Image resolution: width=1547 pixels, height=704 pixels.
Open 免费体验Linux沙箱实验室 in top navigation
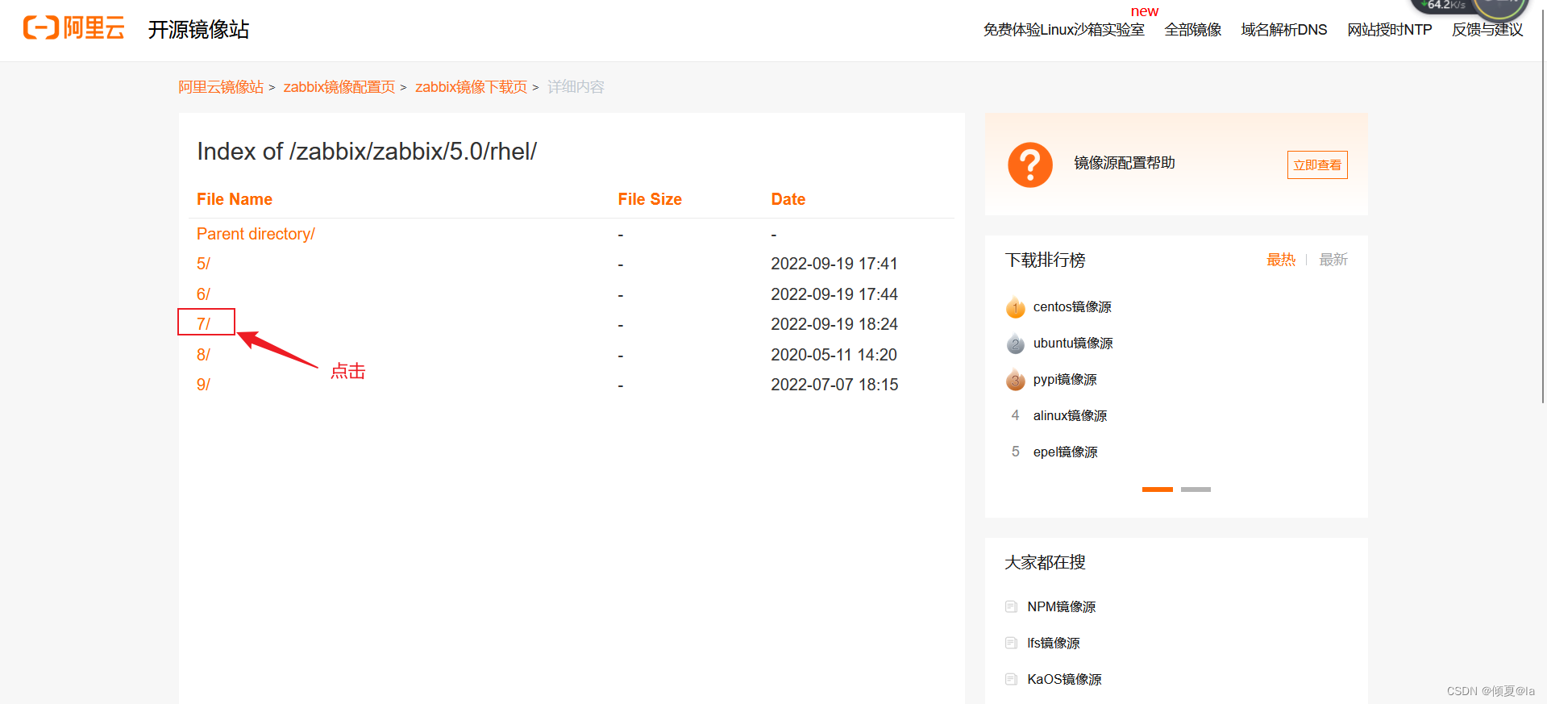[x=1063, y=30]
